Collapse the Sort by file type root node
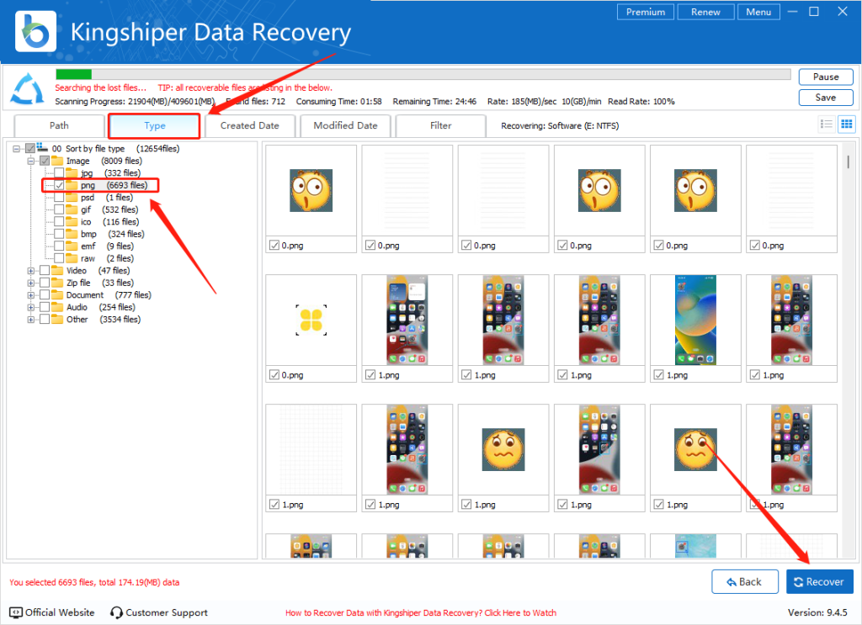Screen dimensions: 862x625 [17, 149]
